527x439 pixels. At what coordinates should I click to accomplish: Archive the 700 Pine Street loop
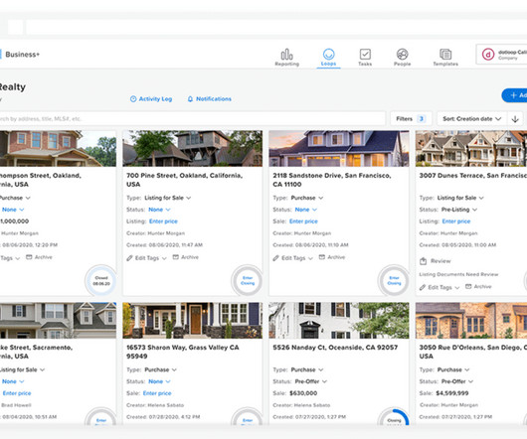[x=186, y=257]
